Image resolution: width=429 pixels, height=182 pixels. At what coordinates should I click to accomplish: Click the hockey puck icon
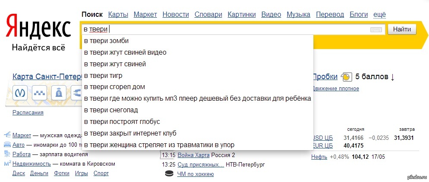click(x=169, y=174)
